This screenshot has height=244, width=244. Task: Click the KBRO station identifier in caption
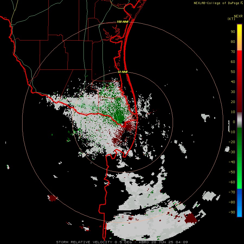[144, 242]
